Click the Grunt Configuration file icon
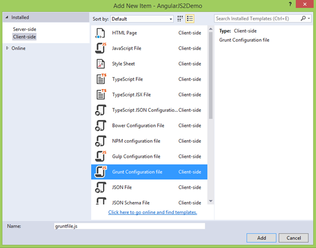 coord(101,172)
